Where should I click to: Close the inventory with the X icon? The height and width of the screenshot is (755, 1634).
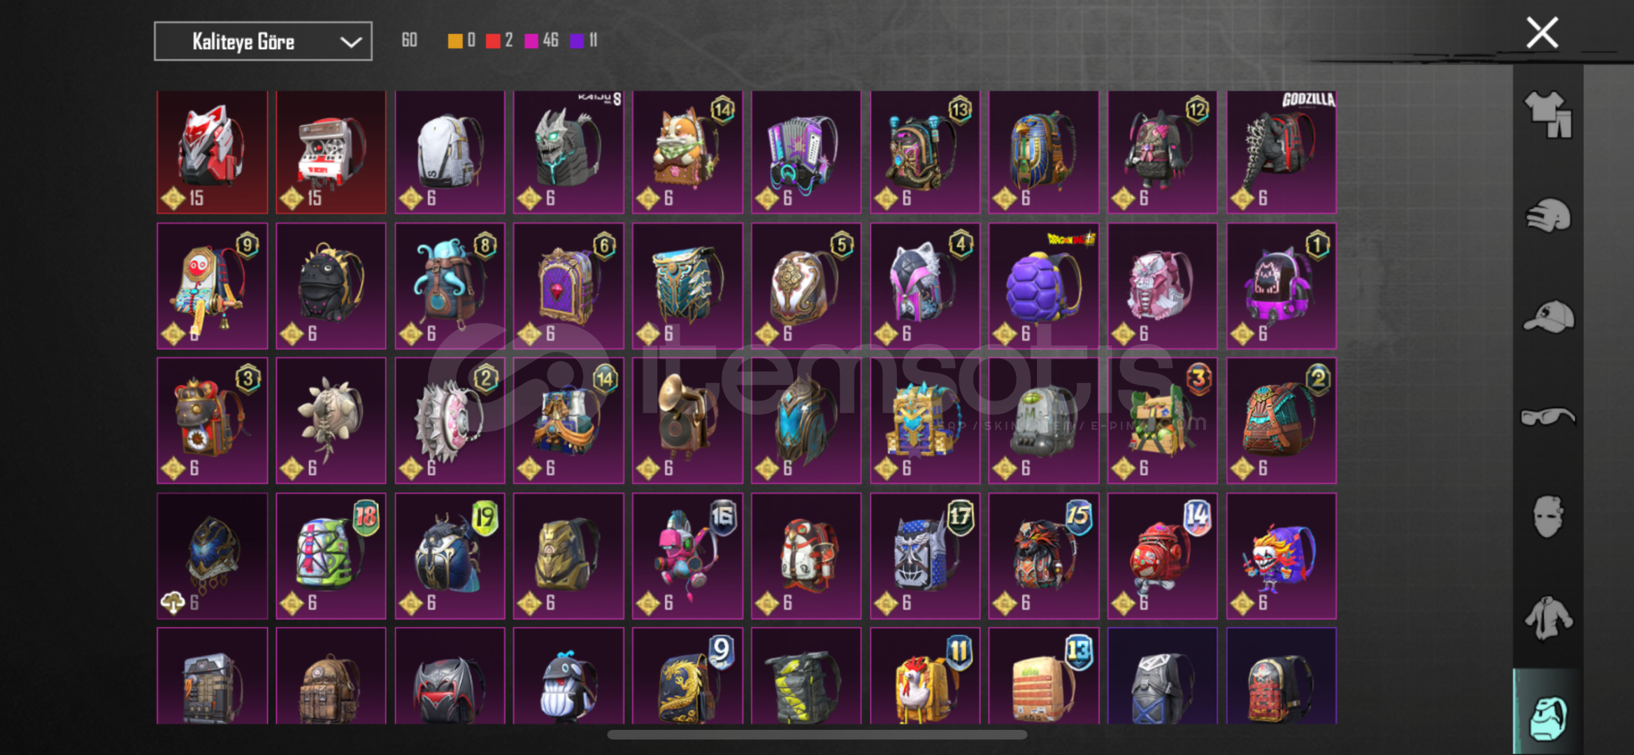tap(1542, 33)
